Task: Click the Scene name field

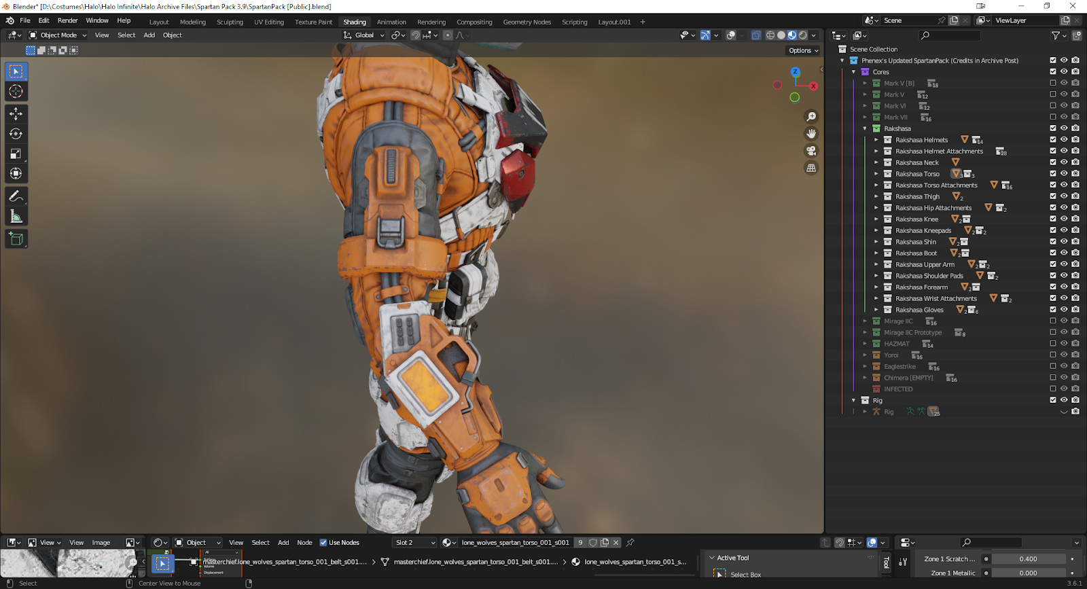Action: tap(908, 20)
